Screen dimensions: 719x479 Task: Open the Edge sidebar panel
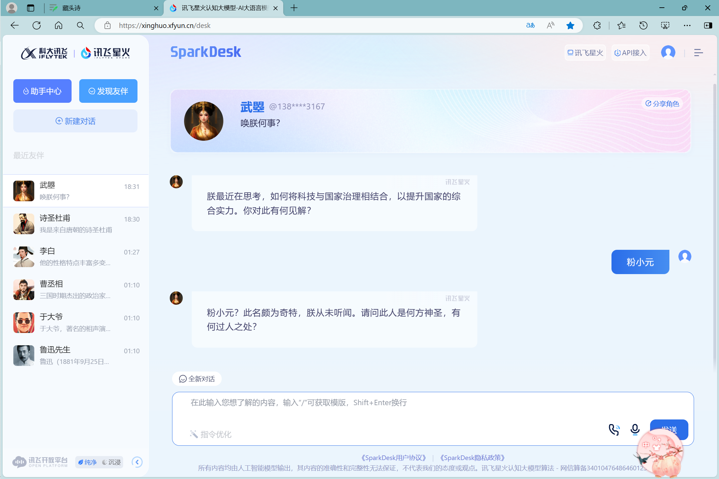(x=708, y=25)
